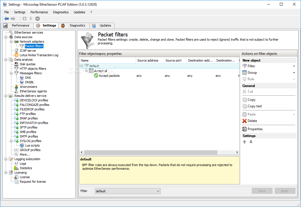Click the Network adapters card icon

(16, 42)
